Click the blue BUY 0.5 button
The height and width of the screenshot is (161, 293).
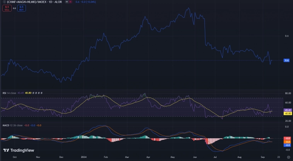coord(21,8)
